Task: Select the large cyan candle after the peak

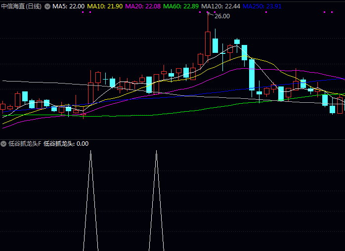Action: (x=252, y=74)
